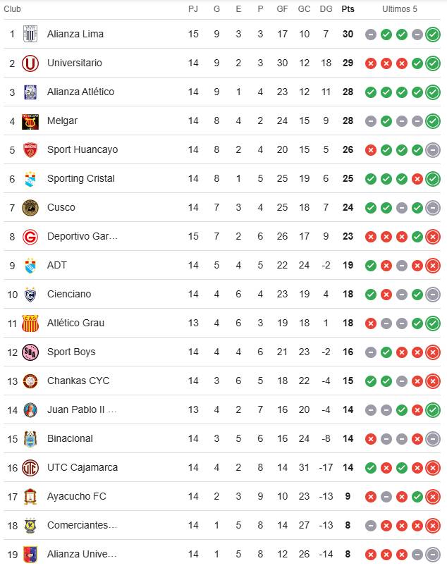
Task: Click the Alianza Lima club crest
Action: [30, 34]
